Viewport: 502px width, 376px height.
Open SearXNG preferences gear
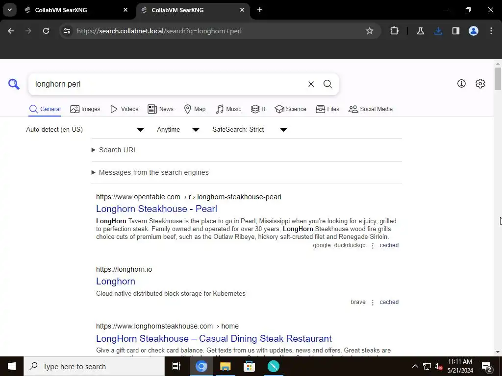coord(480,83)
